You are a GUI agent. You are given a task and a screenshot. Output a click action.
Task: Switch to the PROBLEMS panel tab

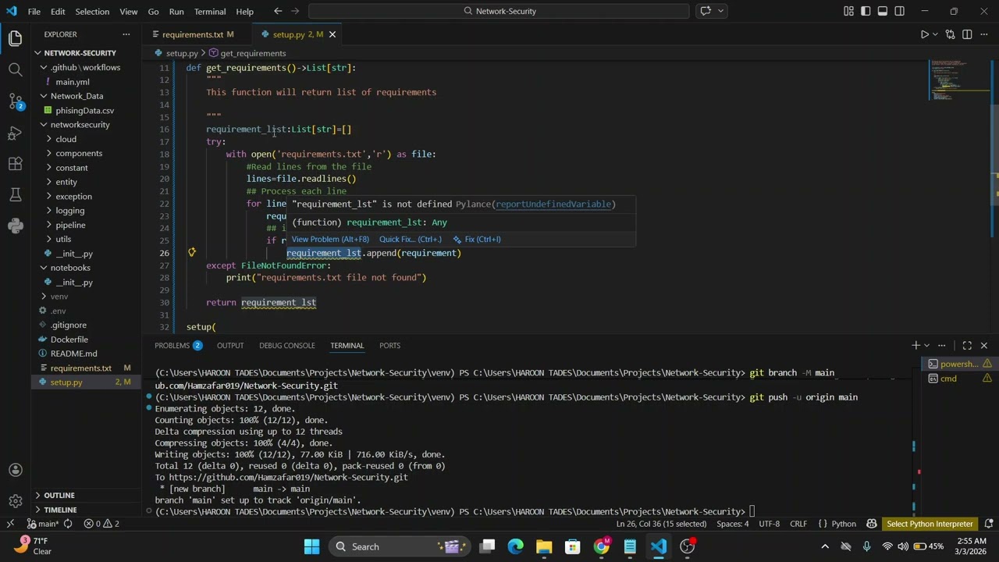click(x=178, y=345)
